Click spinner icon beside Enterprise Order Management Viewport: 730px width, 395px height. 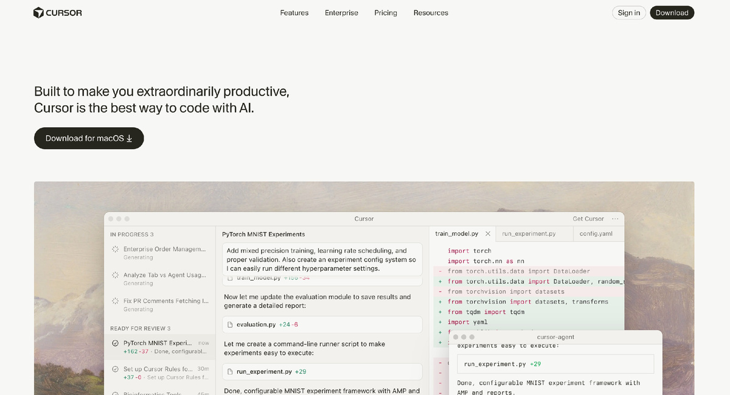coord(116,249)
